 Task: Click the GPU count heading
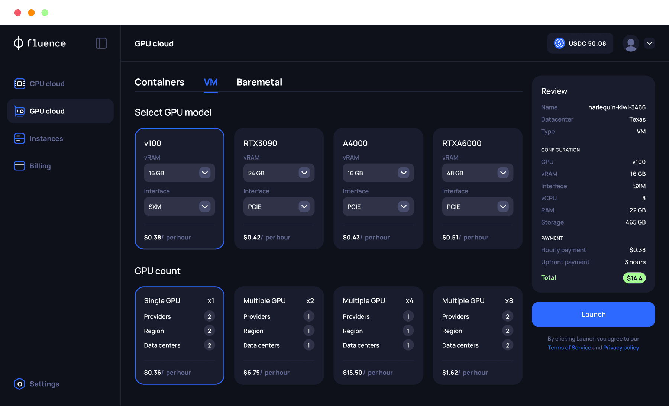(x=158, y=271)
